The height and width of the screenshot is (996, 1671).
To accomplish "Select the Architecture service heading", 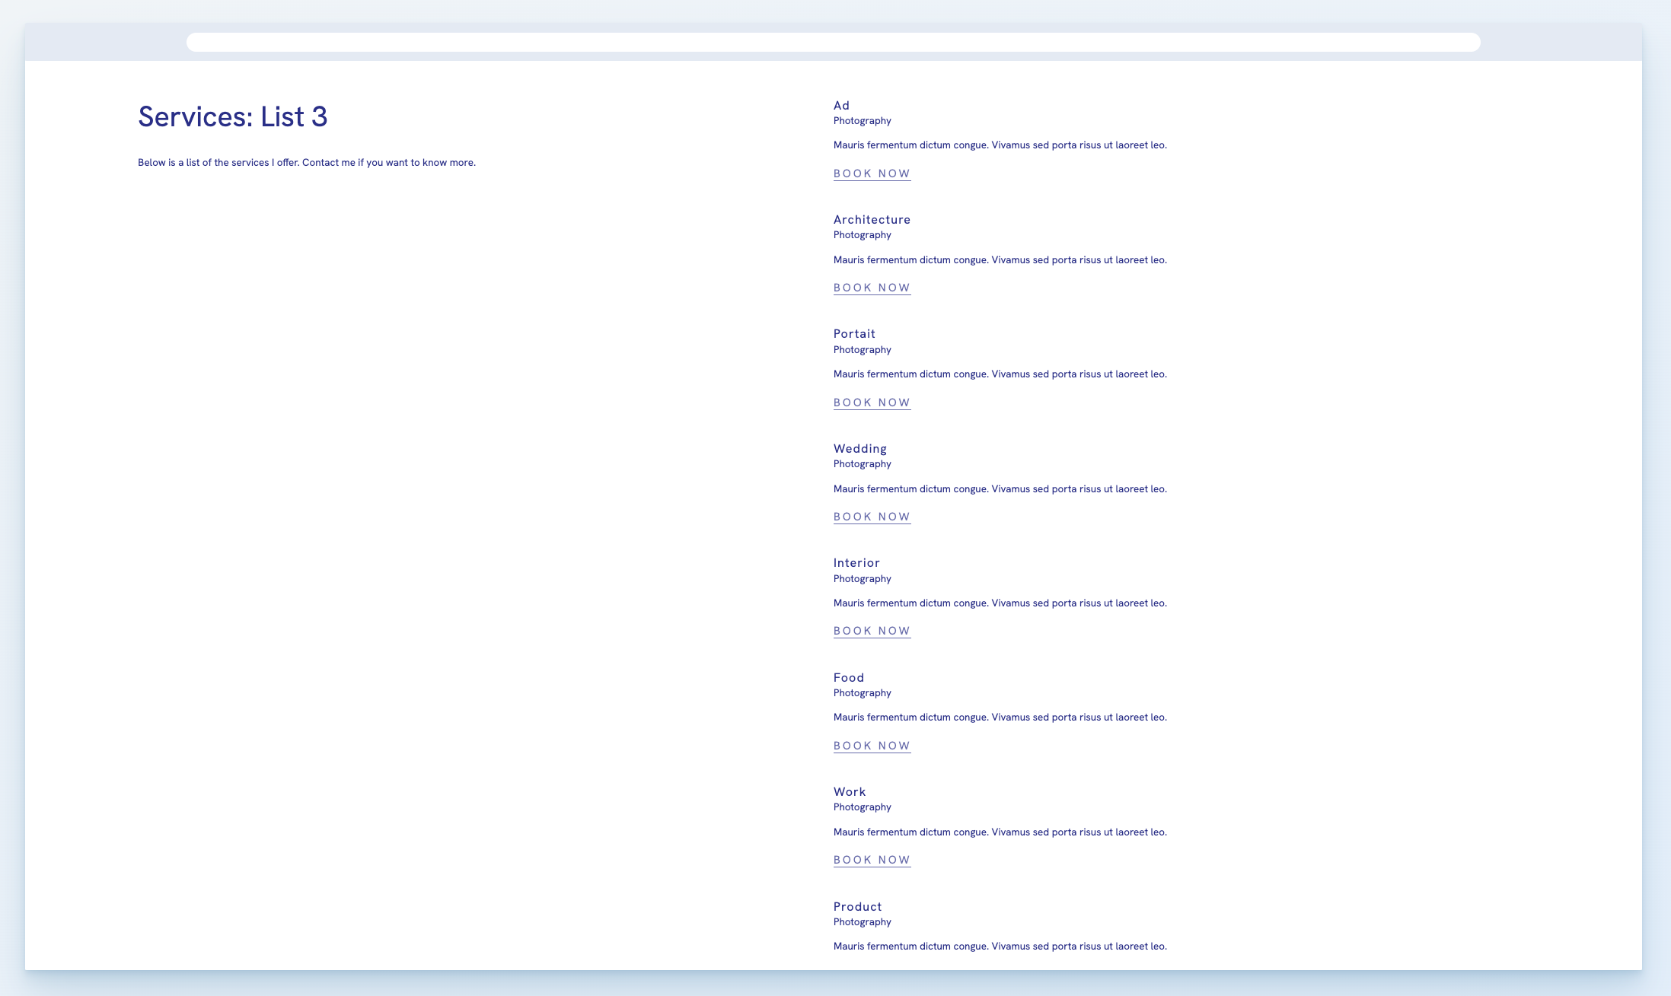I will pyautogui.click(x=872, y=219).
